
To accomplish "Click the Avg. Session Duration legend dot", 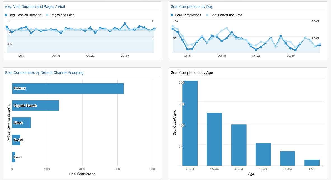I will [x=6, y=15].
